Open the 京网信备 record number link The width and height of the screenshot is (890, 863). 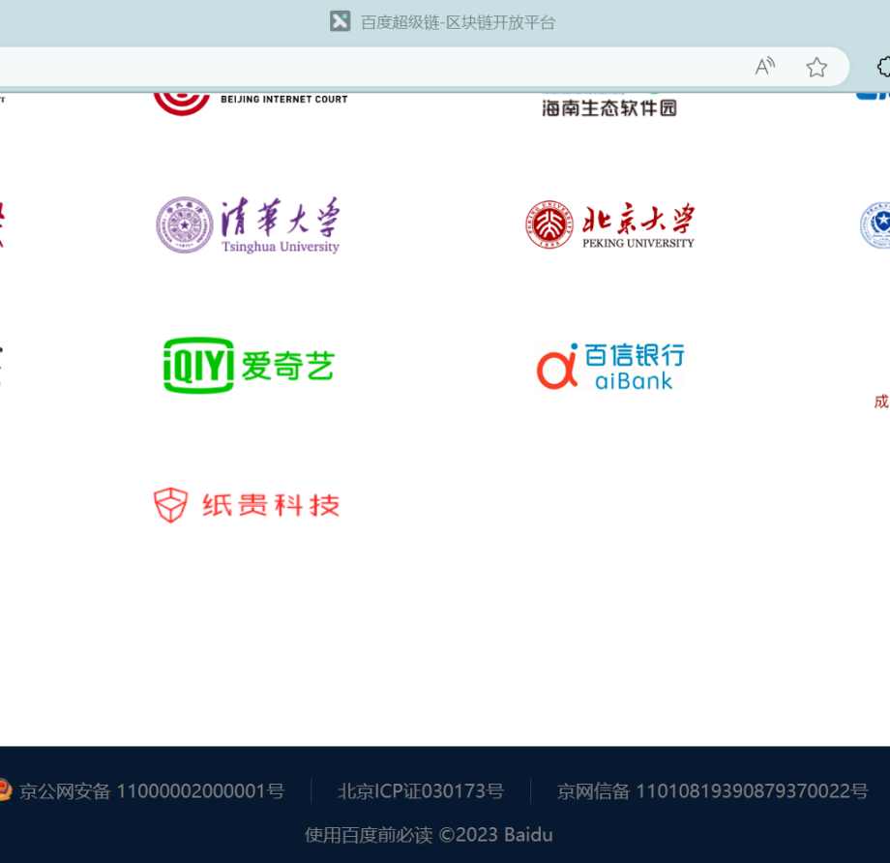pos(711,790)
